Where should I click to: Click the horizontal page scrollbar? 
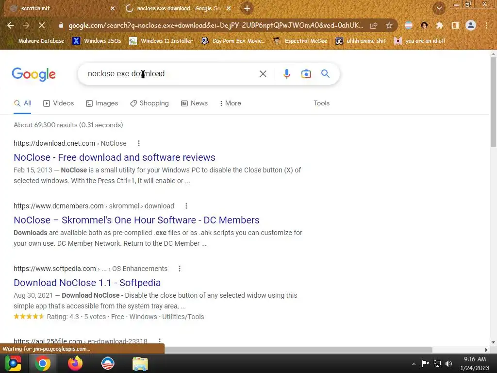[x=298, y=350]
